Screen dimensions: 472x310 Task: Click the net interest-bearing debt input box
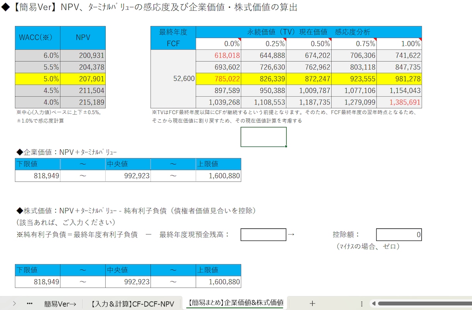click(263, 235)
